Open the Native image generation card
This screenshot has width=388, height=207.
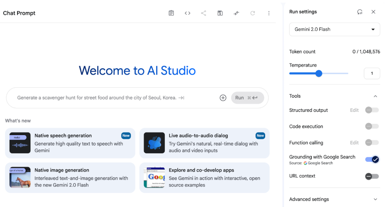[70, 177]
